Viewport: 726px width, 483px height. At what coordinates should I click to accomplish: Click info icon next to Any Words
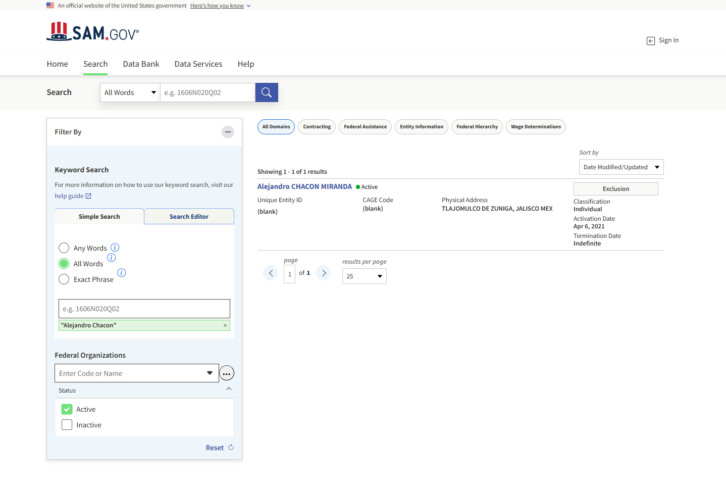[115, 248]
